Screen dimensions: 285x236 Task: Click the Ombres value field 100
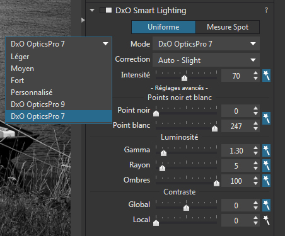236,181
